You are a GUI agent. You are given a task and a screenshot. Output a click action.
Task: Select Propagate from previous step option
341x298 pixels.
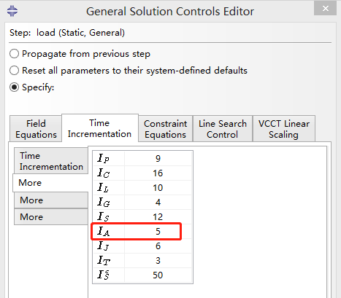14,54
